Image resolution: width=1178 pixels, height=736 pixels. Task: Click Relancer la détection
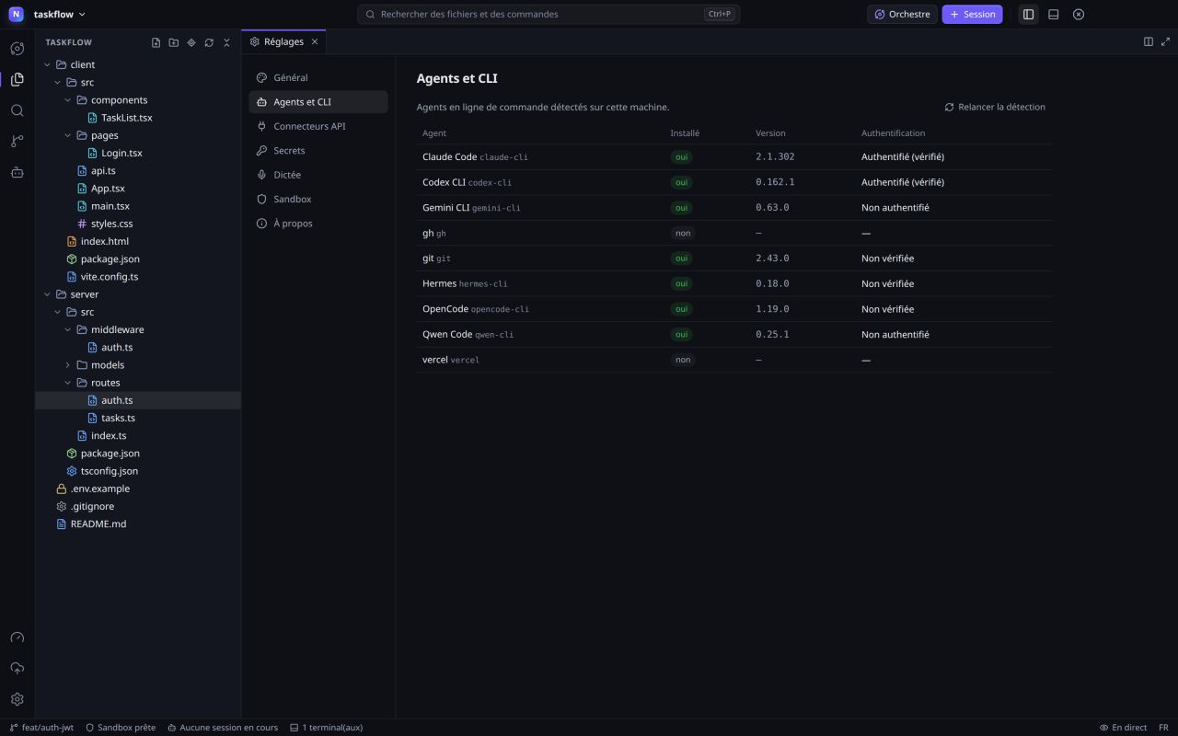(x=995, y=107)
